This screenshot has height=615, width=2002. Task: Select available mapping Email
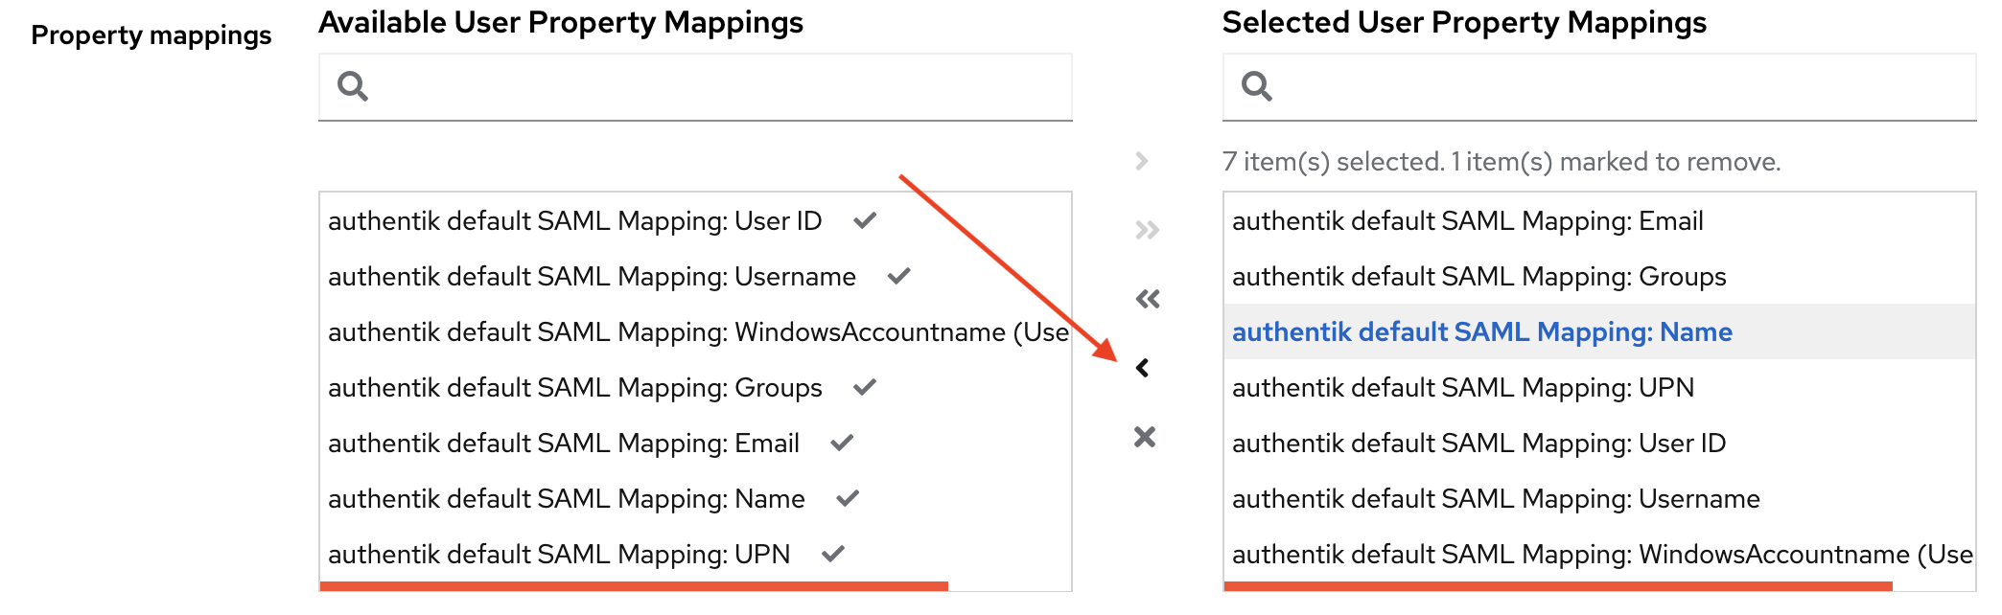[x=695, y=444]
